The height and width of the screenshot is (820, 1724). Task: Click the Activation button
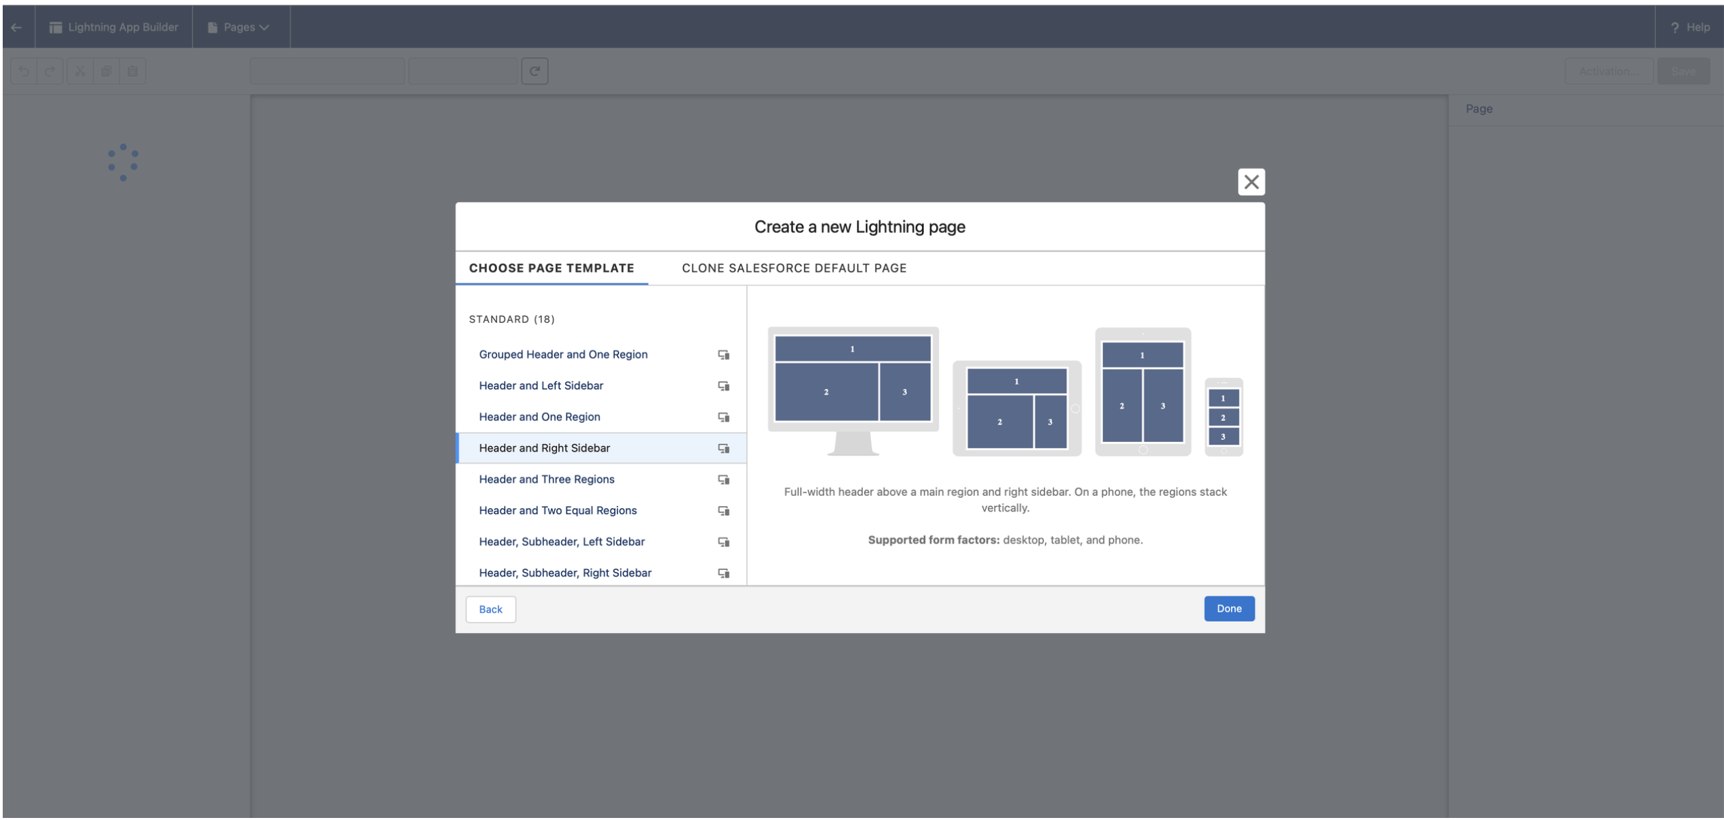click(1609, 71)
